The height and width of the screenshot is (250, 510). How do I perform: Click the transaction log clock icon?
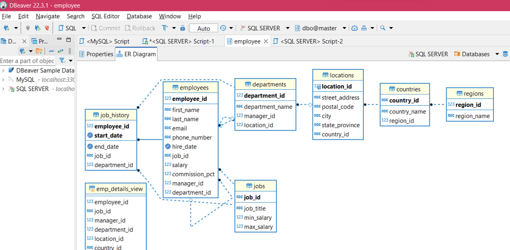[x=223, y=28]
